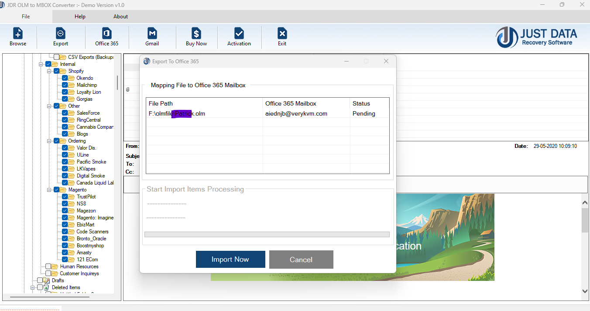Click the preview pane scroll down arrow
This screenshot has height=311, width=590.
tap(585, 291)
